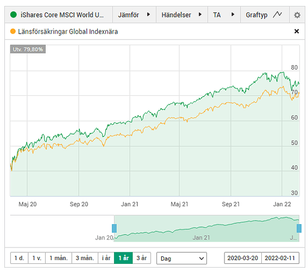Expand the Händelser menu
This screenshot has width=308, height=272.
coord(181,15)
